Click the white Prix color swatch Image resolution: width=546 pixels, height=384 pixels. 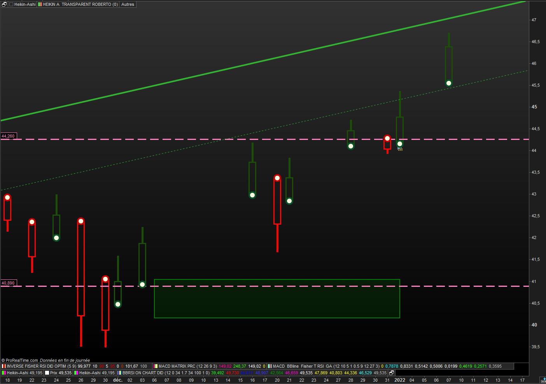pos(47,373)
